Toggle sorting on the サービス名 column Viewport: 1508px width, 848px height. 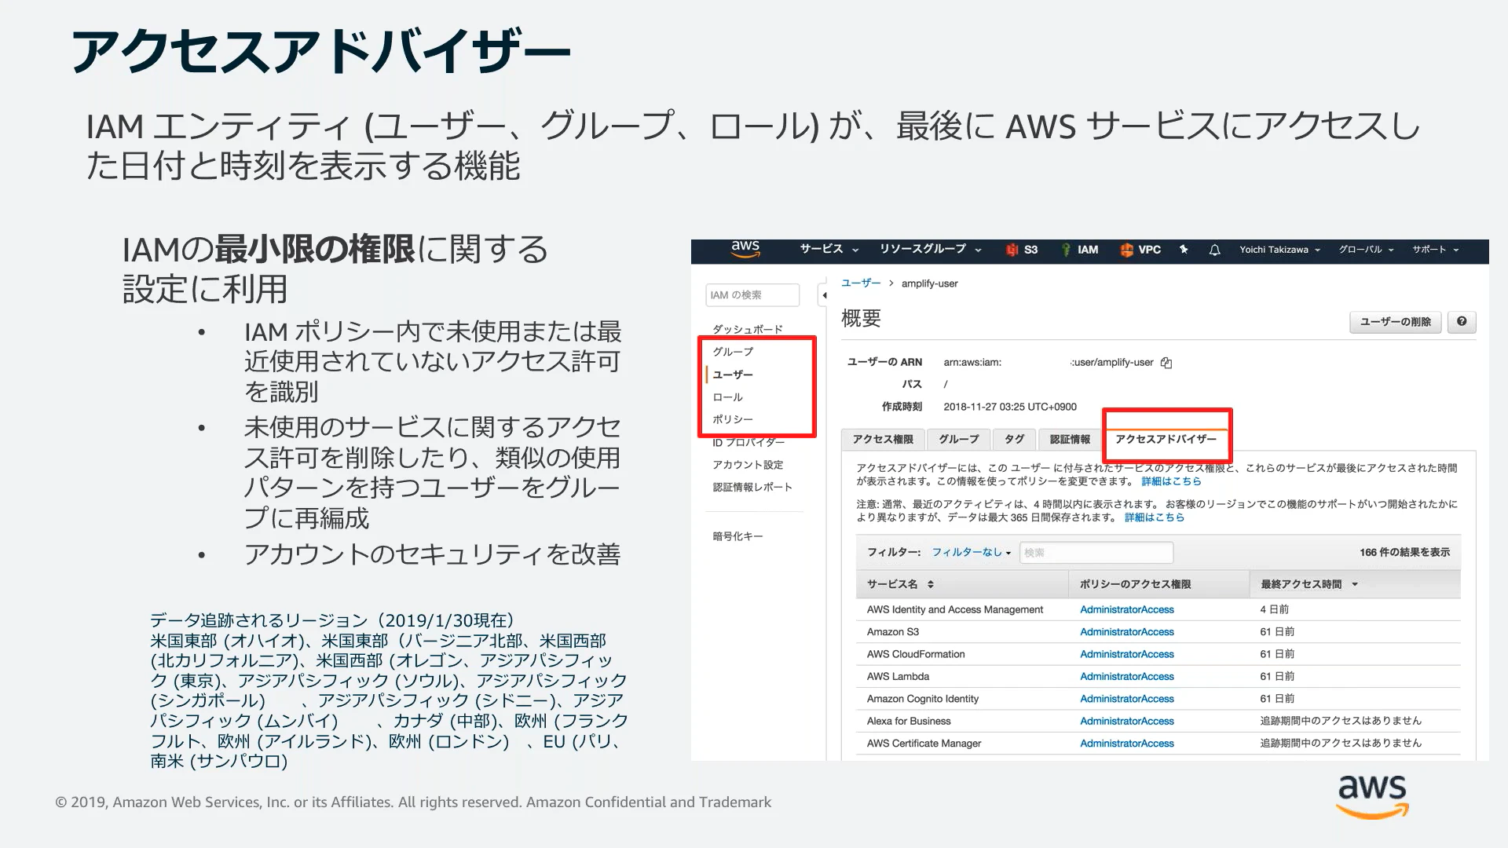[x=929, y=584]
